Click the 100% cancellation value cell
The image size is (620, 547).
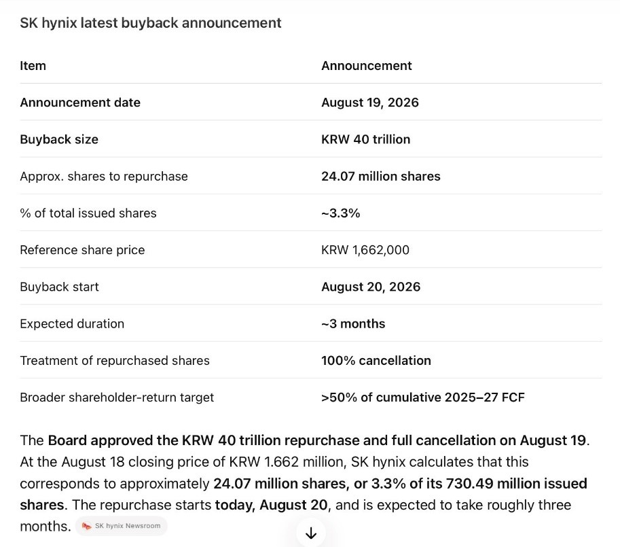[x=376, y=360]
